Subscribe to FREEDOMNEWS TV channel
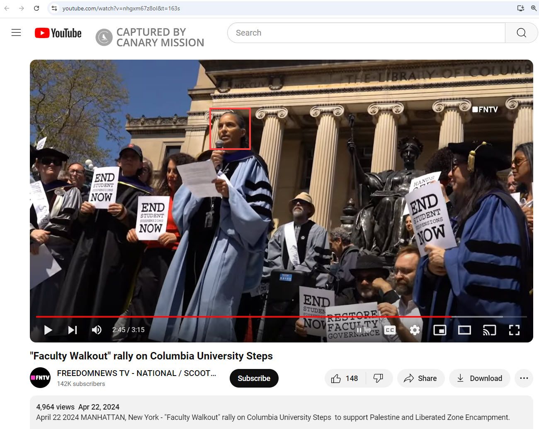 (x=254, y=378)
